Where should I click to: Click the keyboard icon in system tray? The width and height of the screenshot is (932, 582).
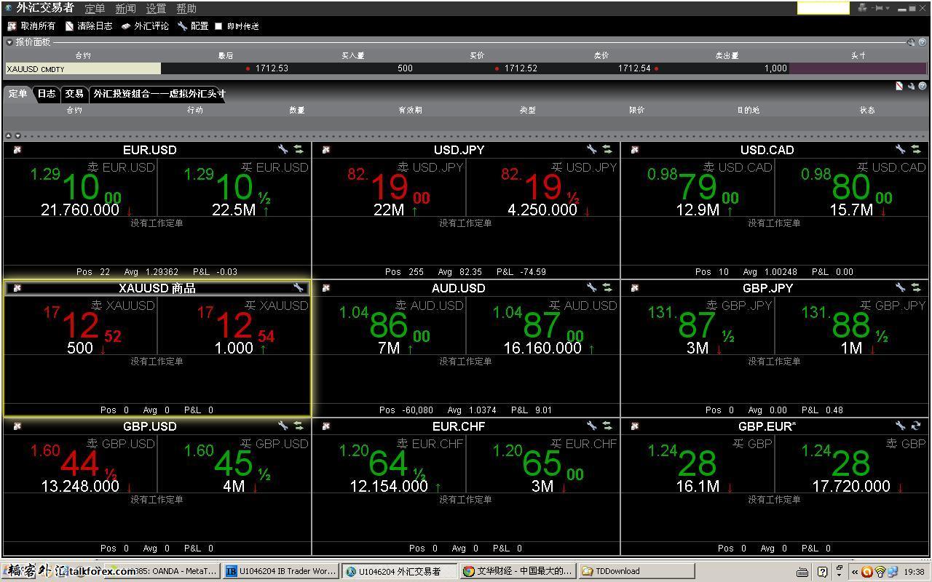coord(802,572)
